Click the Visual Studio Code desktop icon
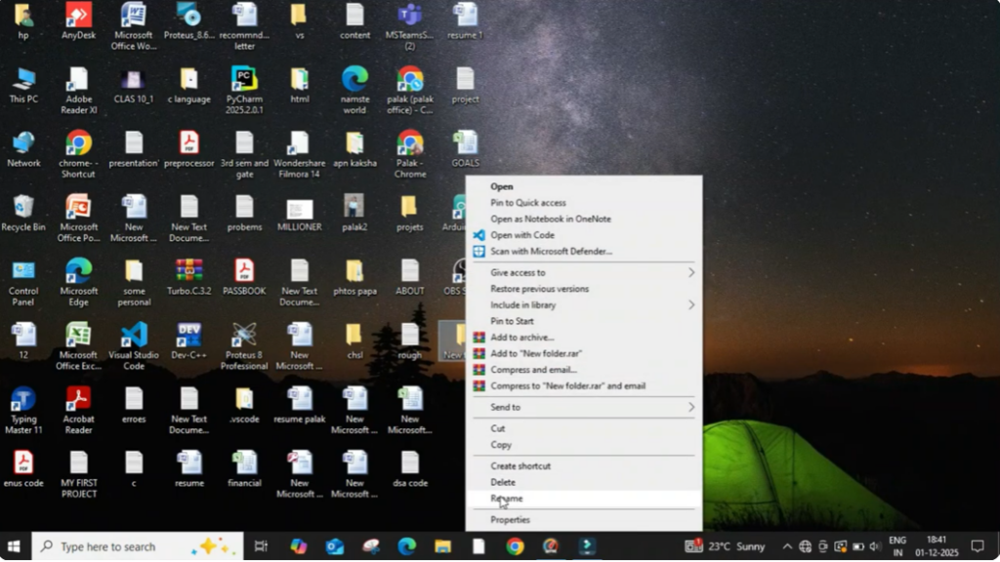 (x=134, y=337)
